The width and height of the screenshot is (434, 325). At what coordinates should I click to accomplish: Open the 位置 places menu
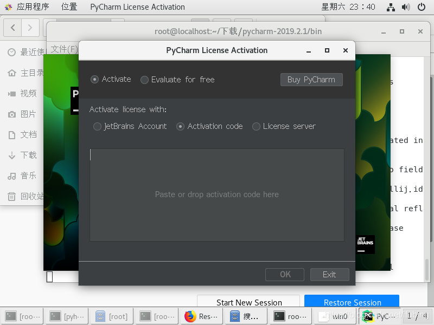pyautogui.click(x=69, y=7)
